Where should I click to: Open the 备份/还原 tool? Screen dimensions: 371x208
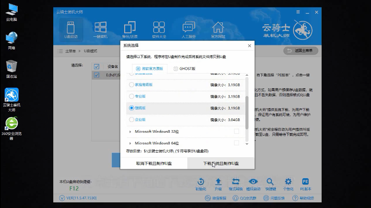click(x=130, y=30)
